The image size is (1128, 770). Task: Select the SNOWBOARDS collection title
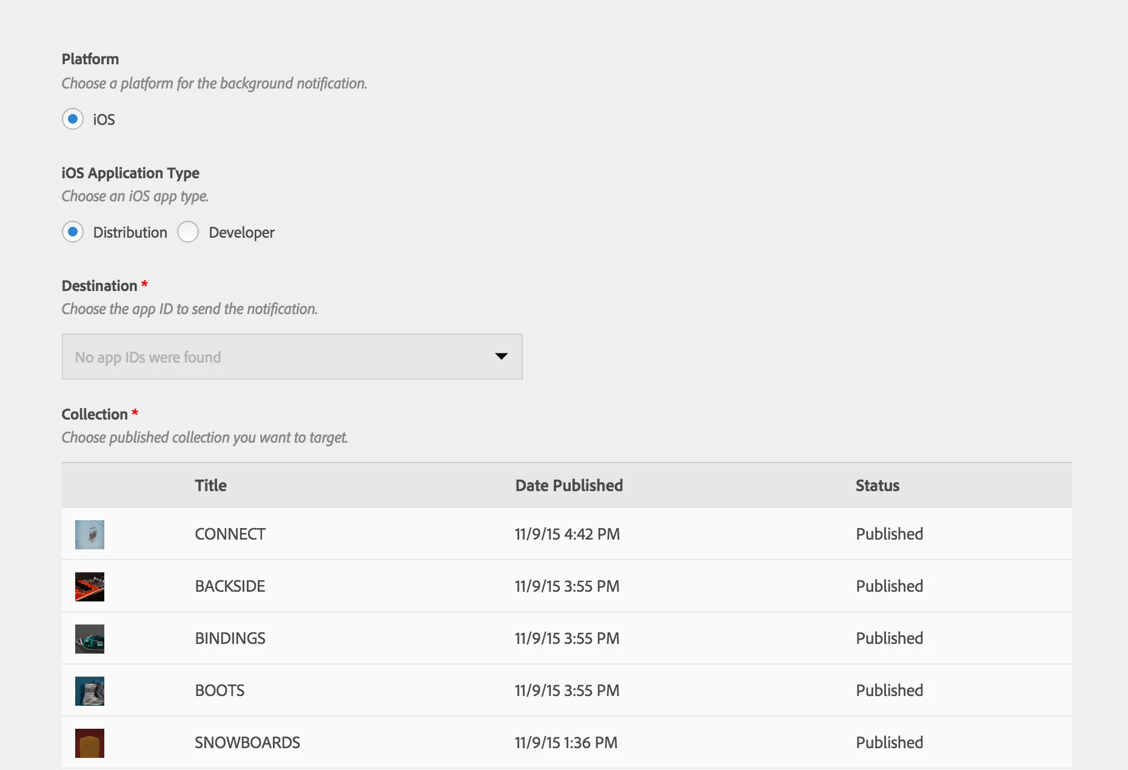(x=247, y=743)
